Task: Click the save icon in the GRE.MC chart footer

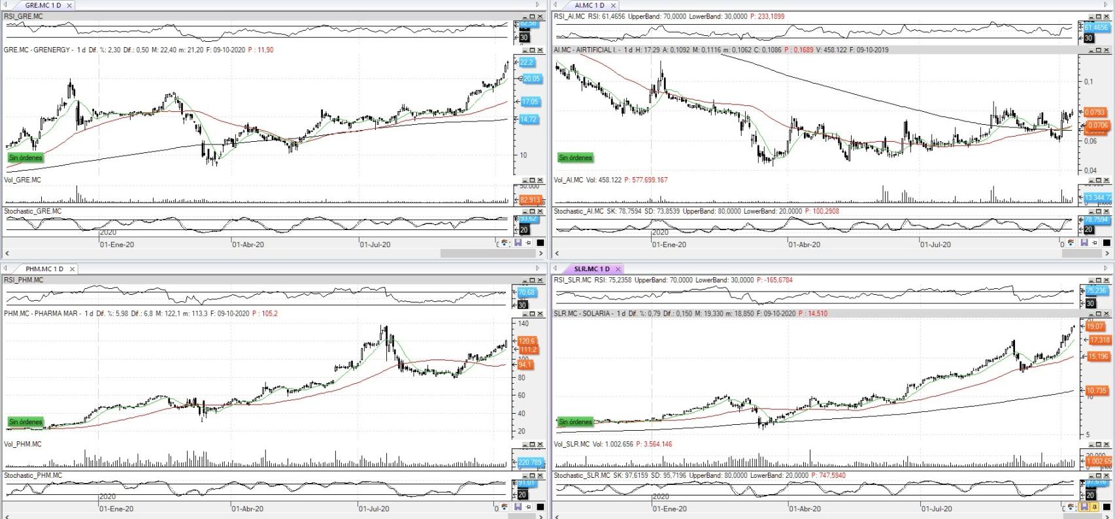Action: (518, 243)
